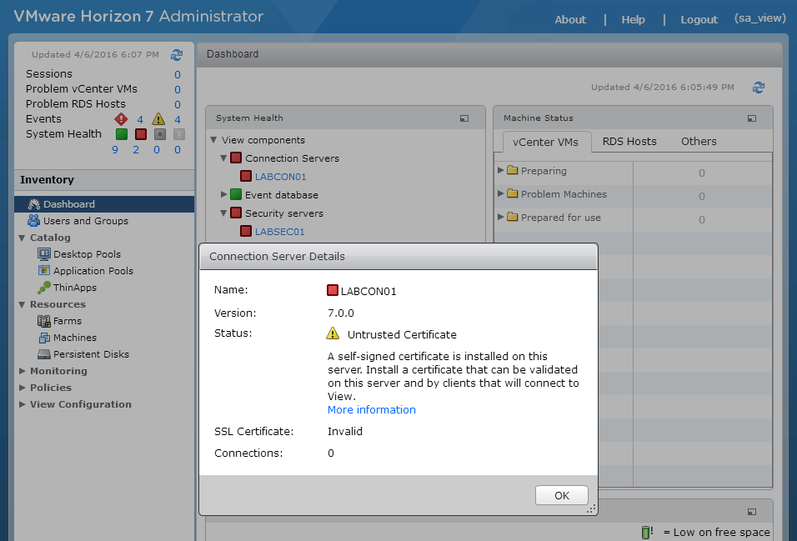This screenshot has width=797, height=541.
Task: Expand the Problem Machines row
Action: pyautogui.click(x=500, y=193)
